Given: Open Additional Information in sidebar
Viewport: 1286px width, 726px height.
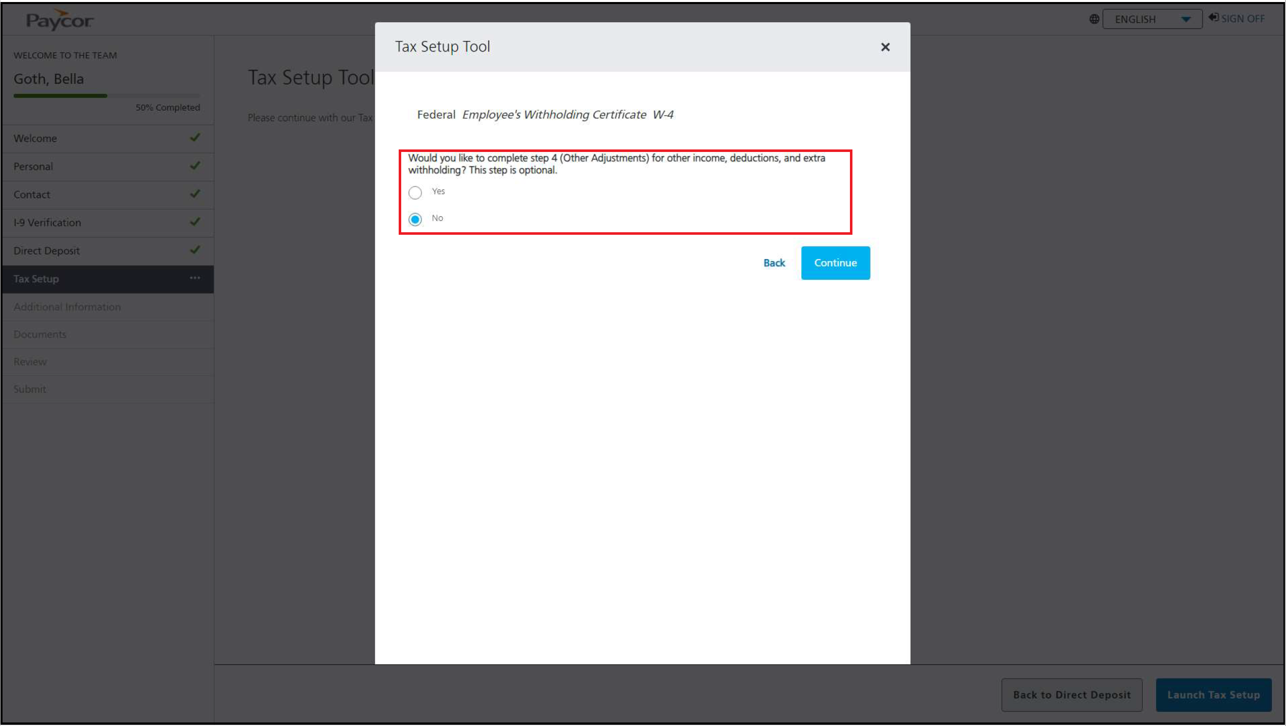Looking at the screenshot, I should (67, 307).
